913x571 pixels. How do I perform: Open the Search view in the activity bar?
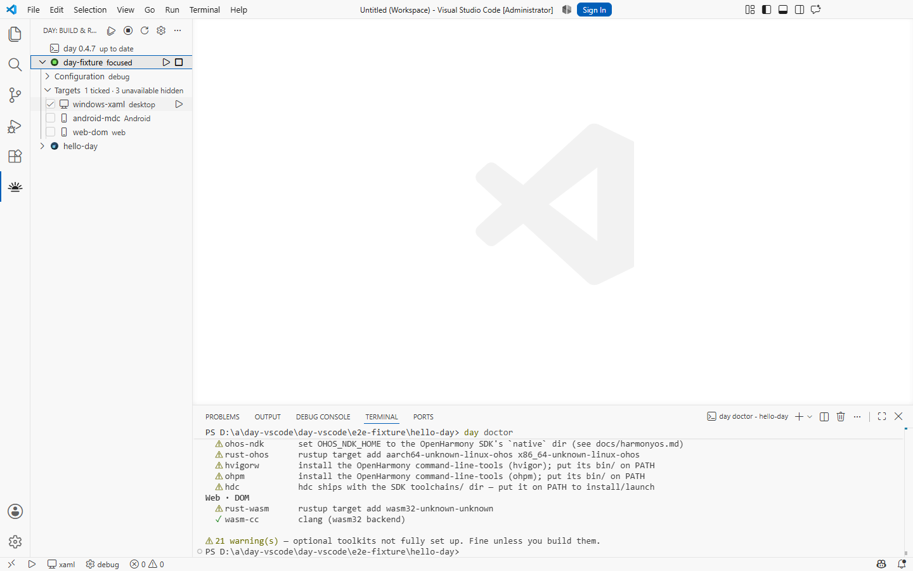click(x=15, y=65)
